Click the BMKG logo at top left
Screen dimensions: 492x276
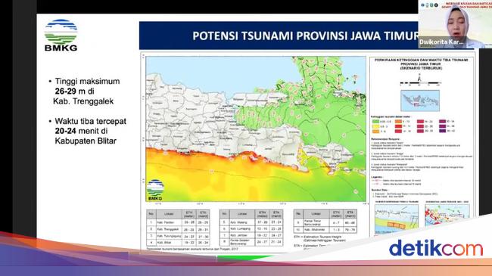pos(61,35)
